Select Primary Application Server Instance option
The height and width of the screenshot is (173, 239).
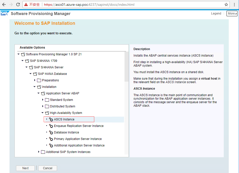tap(78, 139)
